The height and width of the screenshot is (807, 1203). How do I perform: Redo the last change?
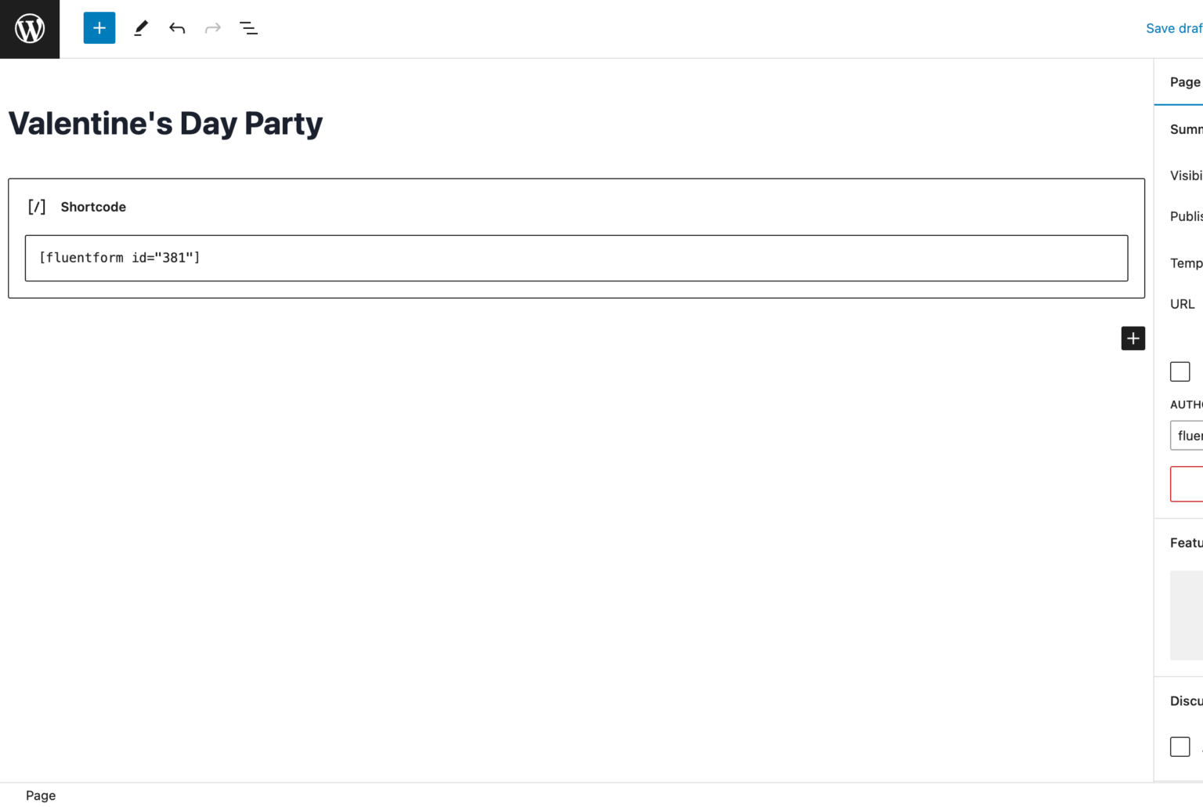pyautogui.click(x=212, y=27)
